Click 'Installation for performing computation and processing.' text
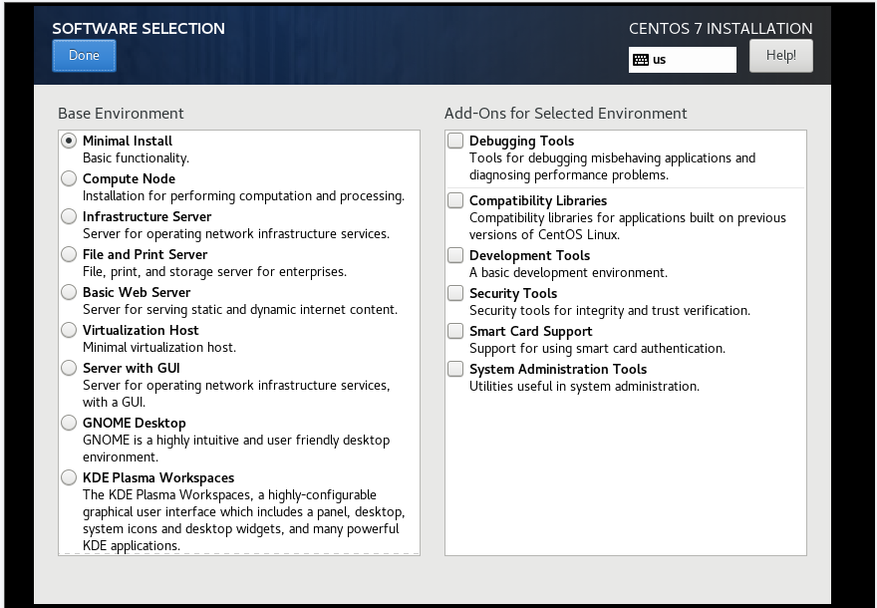The width and height of the screenshot is (877, 608). click(x=243, y=196)
